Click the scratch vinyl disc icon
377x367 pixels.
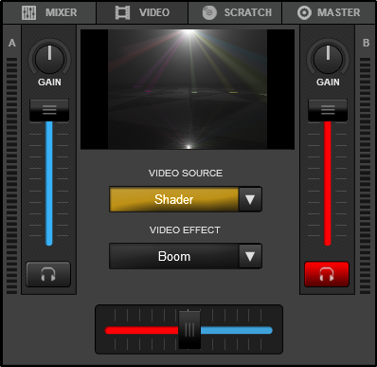pyautogui.click(x=209, y=12)
